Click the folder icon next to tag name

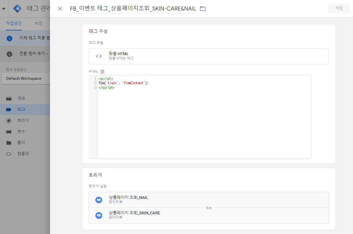pos(203,9)
